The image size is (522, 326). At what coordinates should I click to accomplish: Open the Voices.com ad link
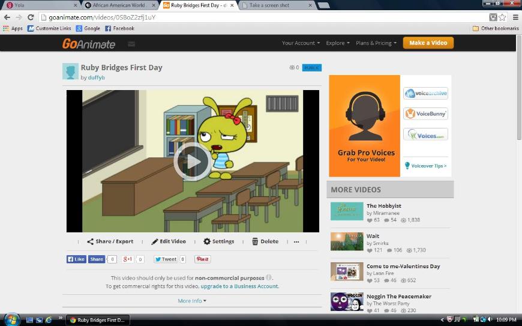(x=425, y=134)
